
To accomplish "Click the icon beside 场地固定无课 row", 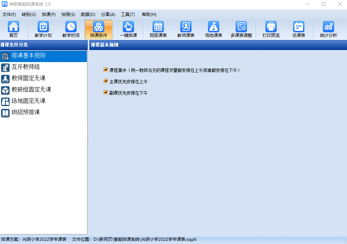I will point(5,101).
